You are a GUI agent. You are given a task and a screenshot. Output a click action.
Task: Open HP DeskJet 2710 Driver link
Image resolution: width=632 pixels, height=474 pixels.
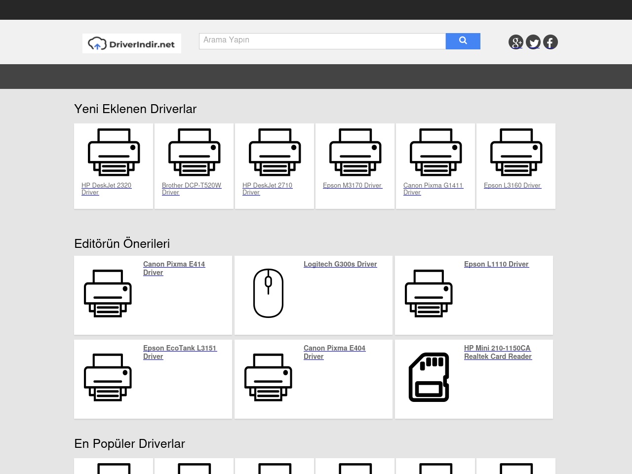(267, 189)
